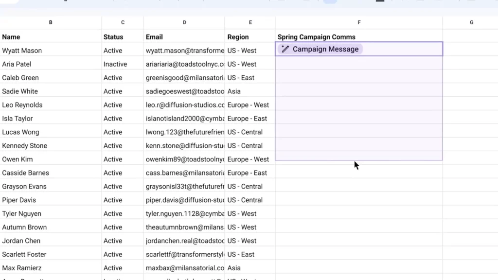Click the Name header cell
Viewport: 498px width, 280px height.
[51, 37]
